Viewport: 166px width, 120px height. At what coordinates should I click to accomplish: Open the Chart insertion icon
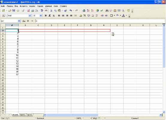(x=97, y=11)
